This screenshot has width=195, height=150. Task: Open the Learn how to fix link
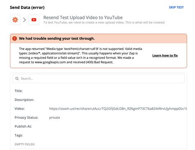point(165,55)
